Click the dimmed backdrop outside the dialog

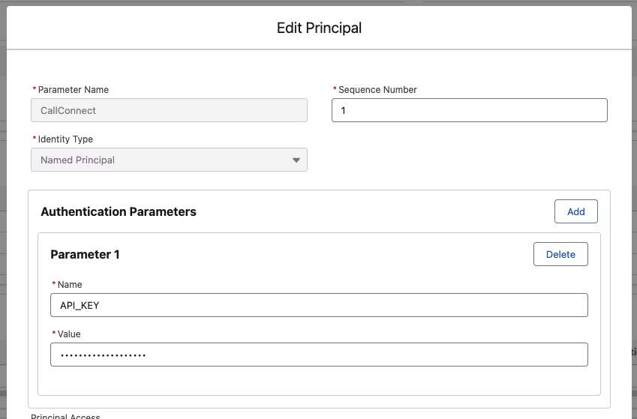pos(3,203)
